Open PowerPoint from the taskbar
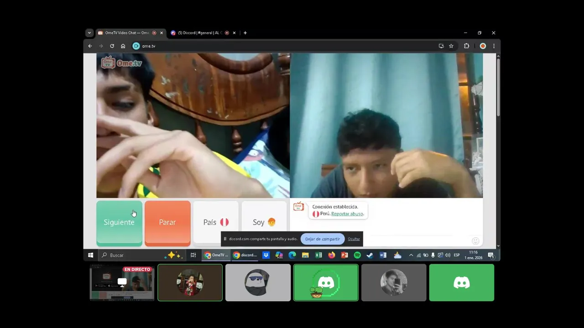The image size is (584, 328). click(x=344, y=255)
